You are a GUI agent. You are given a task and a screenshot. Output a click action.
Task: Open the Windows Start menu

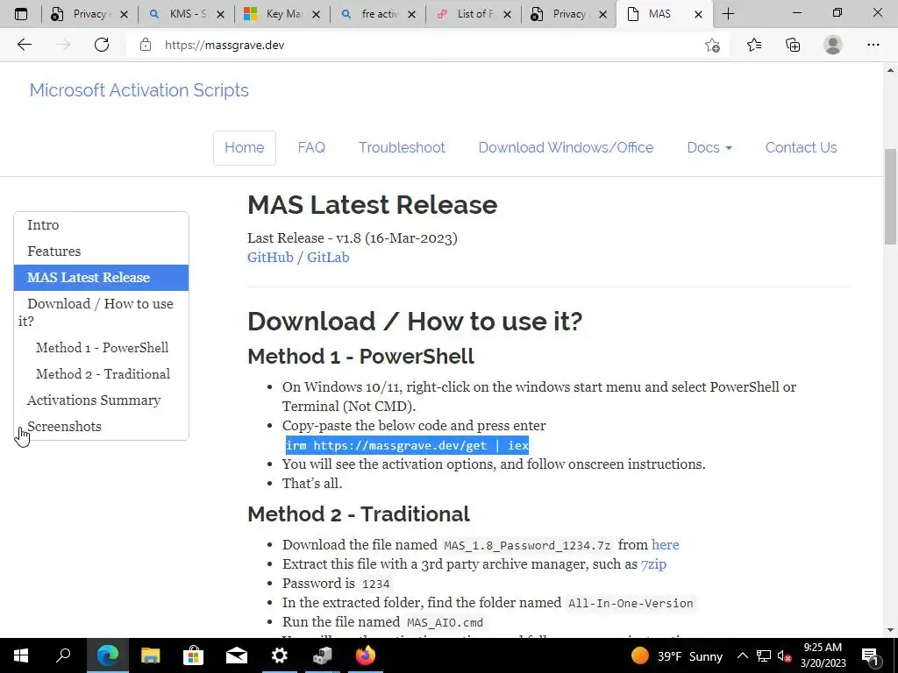(x=21, y=655)
